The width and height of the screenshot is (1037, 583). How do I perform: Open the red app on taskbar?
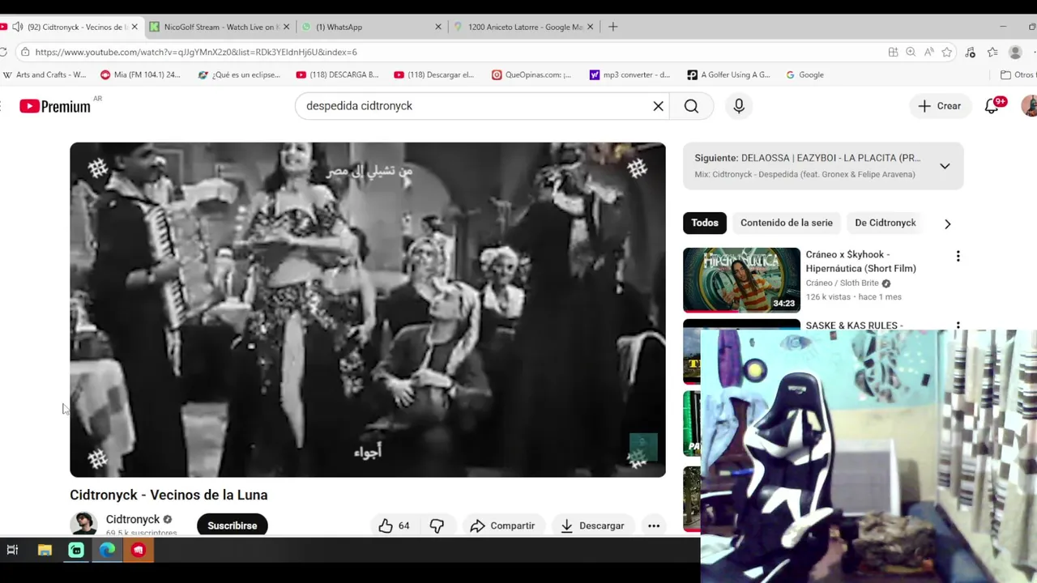point(139,550)
